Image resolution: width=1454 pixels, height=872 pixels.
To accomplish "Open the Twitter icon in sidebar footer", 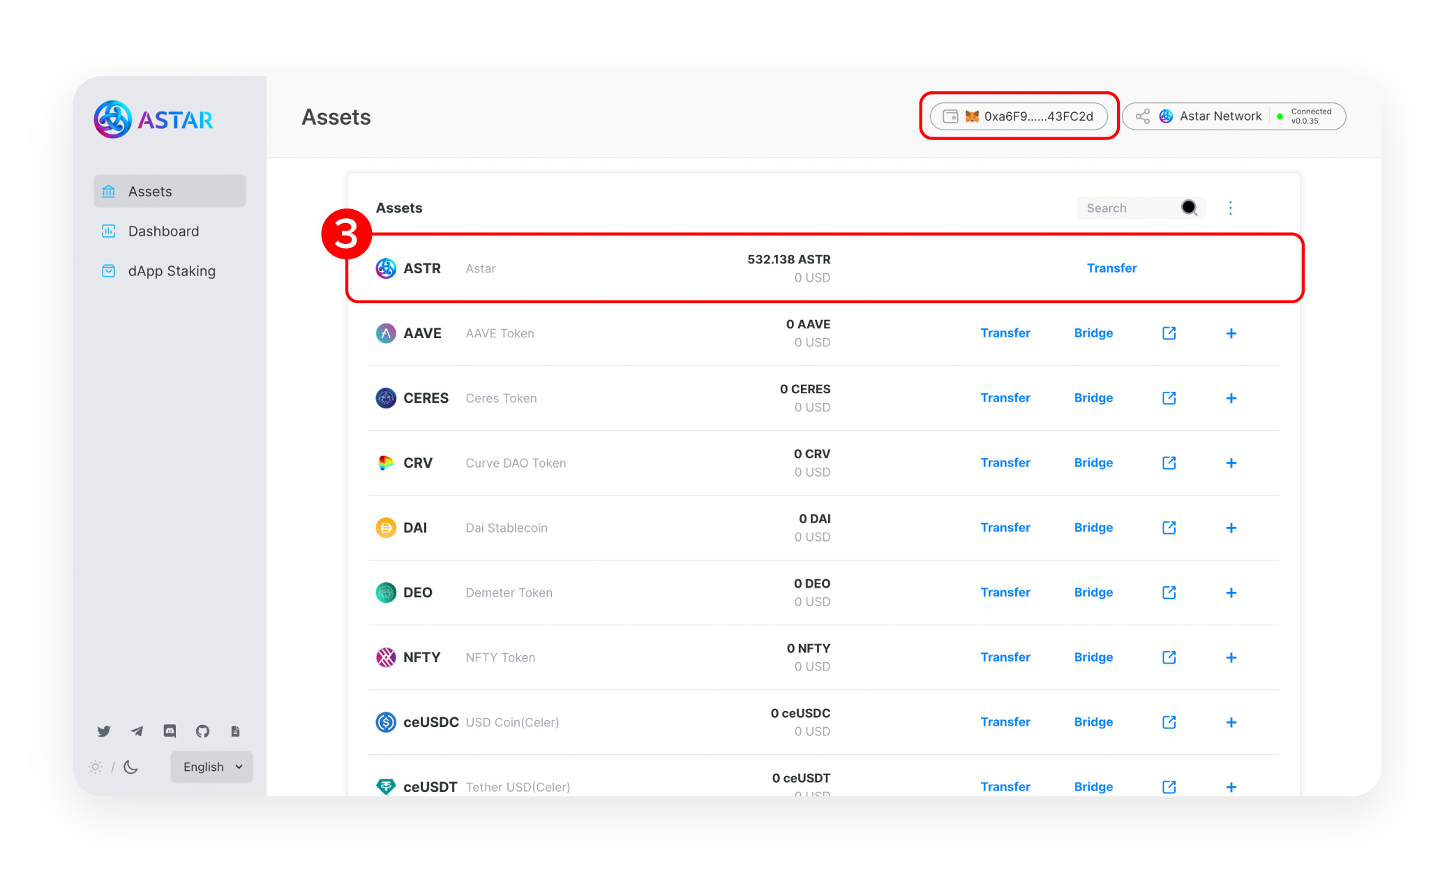I will click(x=104, y=731).
